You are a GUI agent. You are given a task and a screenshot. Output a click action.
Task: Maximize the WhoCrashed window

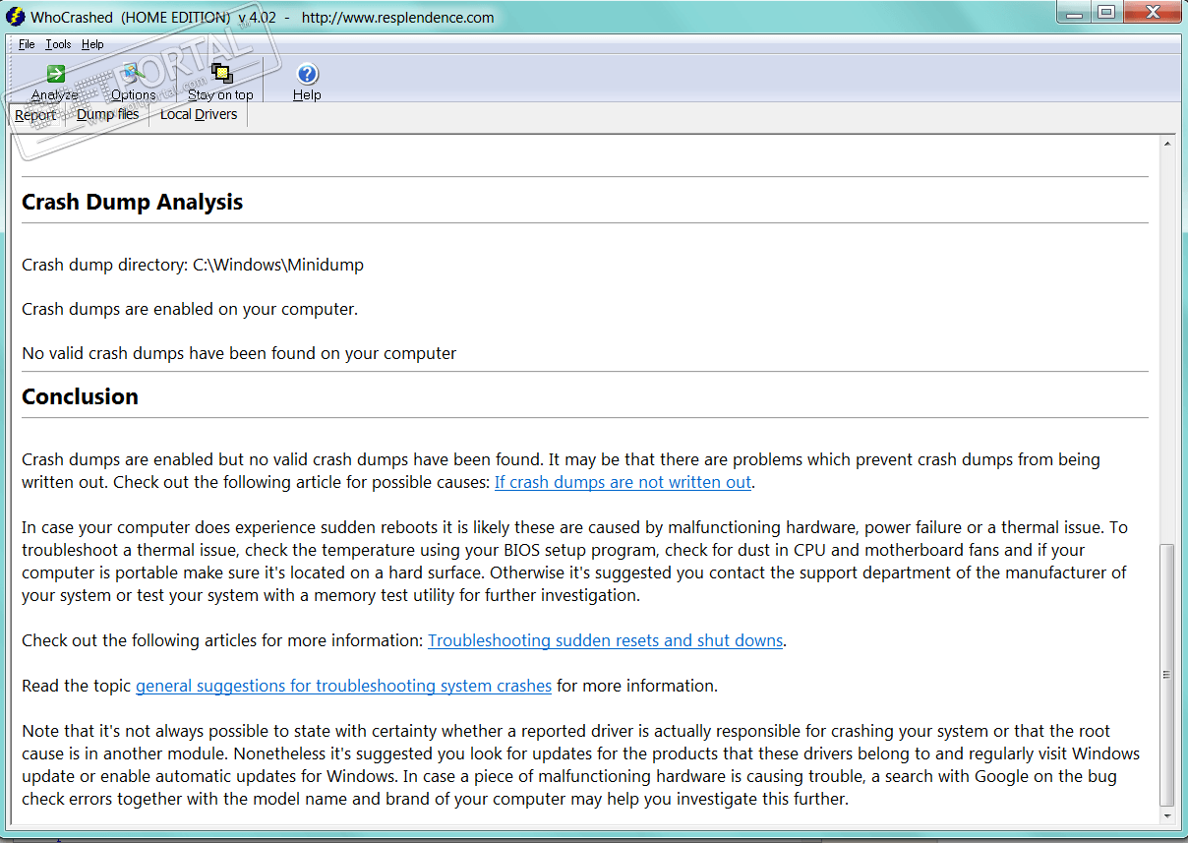tap(1106, 13)
